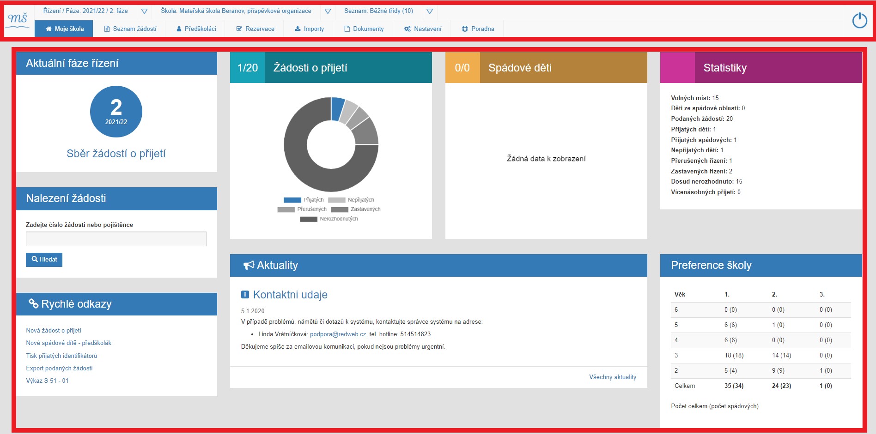The image size is (876, 434).
Task: Click the download icon beside Importy
Action: (x=298, y=29)
